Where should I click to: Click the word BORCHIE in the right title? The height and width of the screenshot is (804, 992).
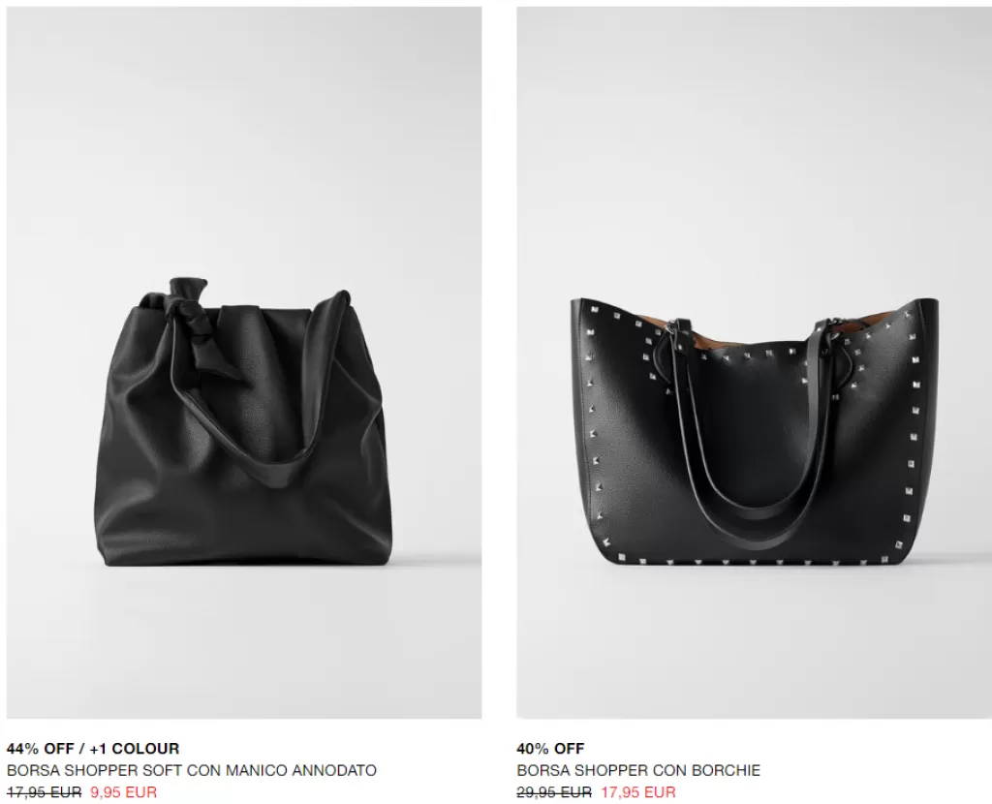point(726,770)
